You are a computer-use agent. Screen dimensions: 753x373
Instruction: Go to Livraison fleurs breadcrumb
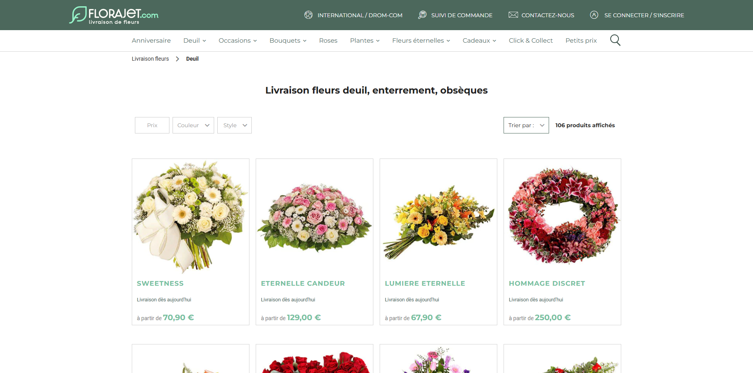[x=150, y=59]
